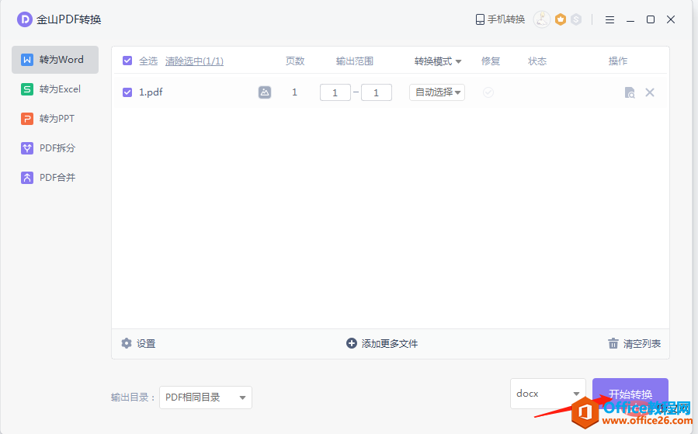
Task: Expand the 转换模式 header dropdown
Action: point(438,61)
